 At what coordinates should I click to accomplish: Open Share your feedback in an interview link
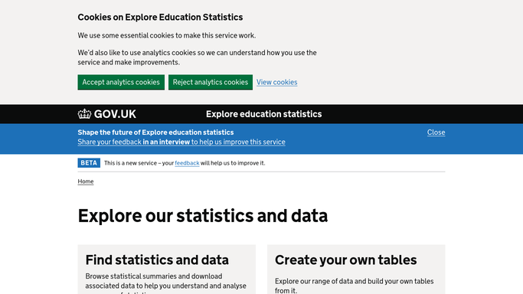181,142
